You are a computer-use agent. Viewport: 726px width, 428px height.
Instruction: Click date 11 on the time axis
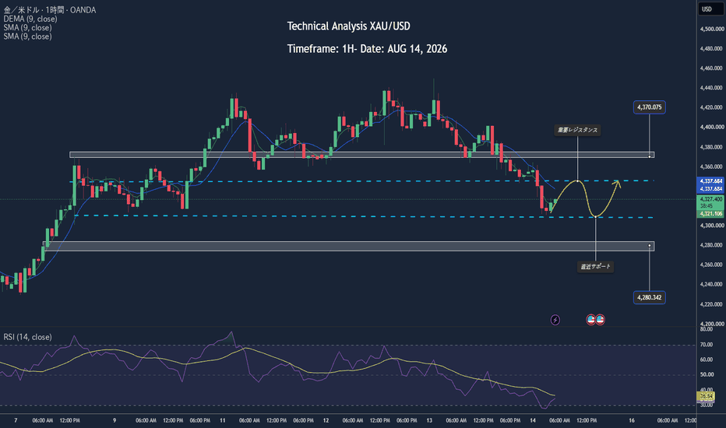click(223, 420)
